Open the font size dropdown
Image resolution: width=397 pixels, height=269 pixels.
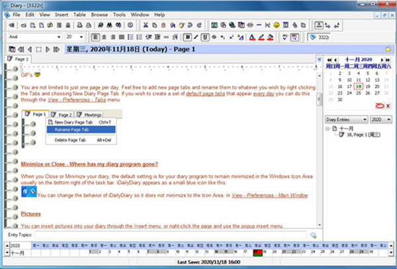(x=83, y=36)
